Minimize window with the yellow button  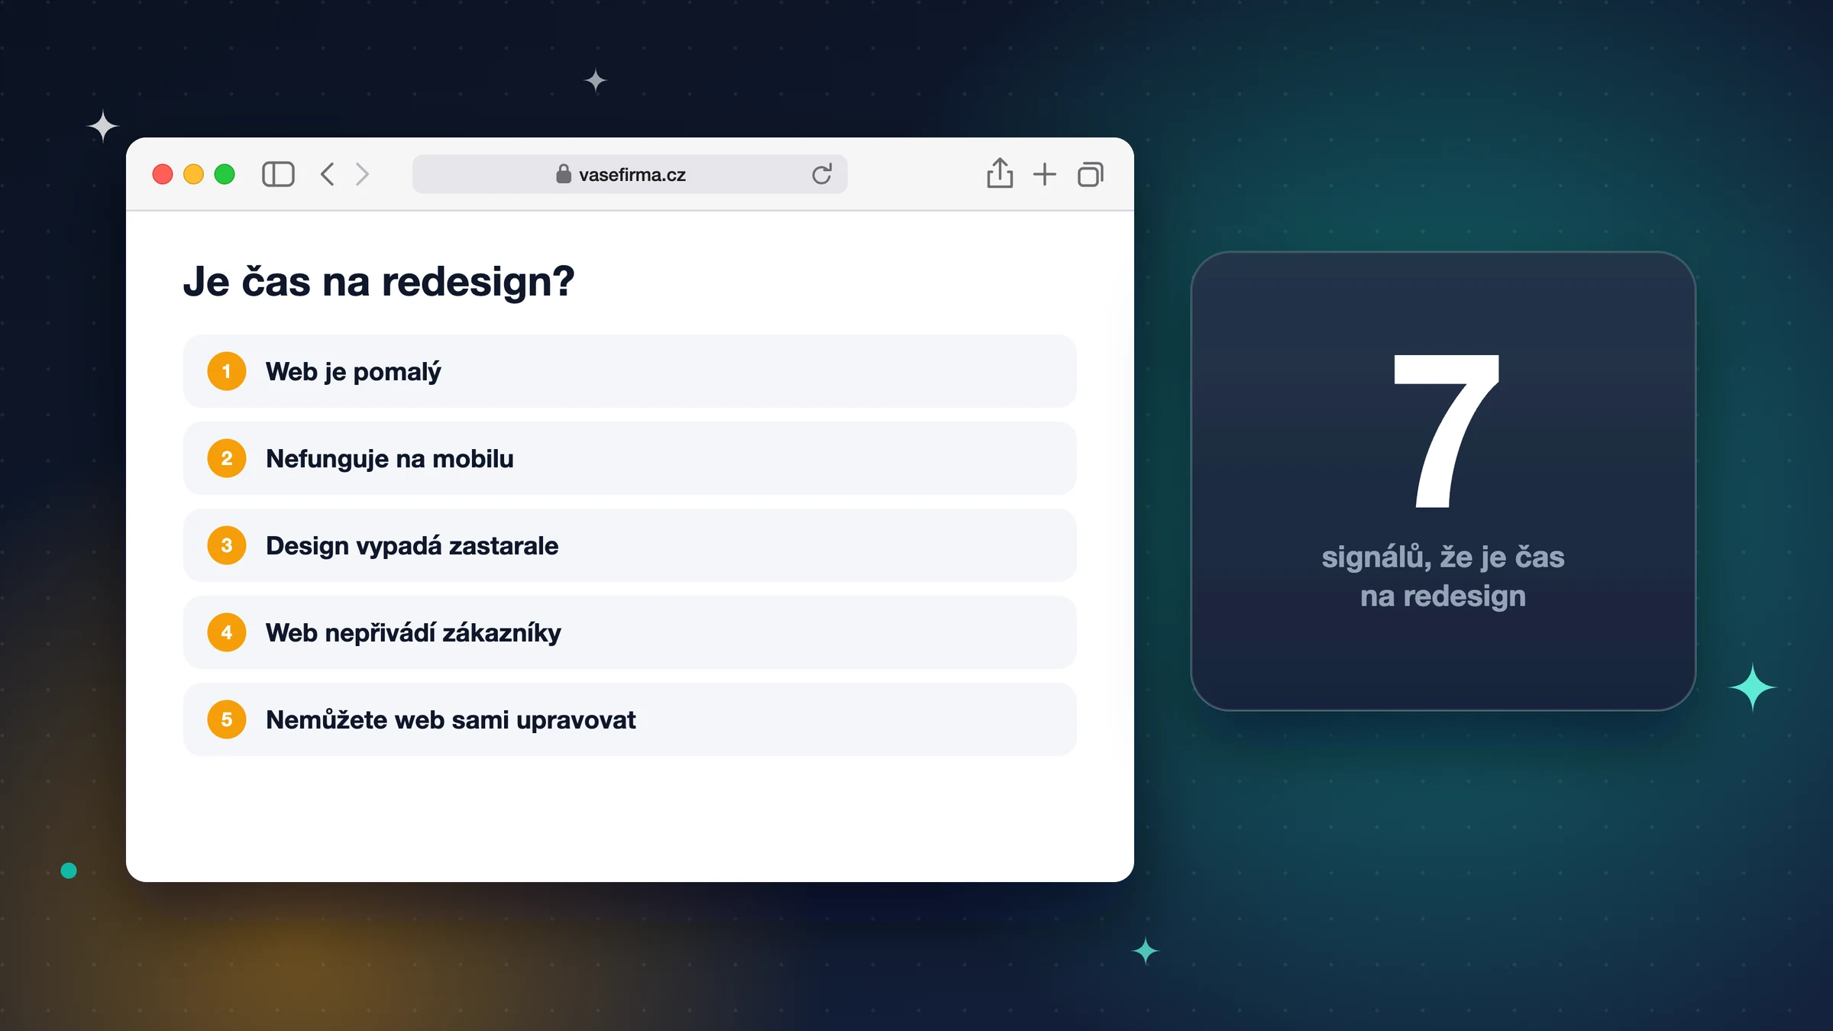pos(194,174)
